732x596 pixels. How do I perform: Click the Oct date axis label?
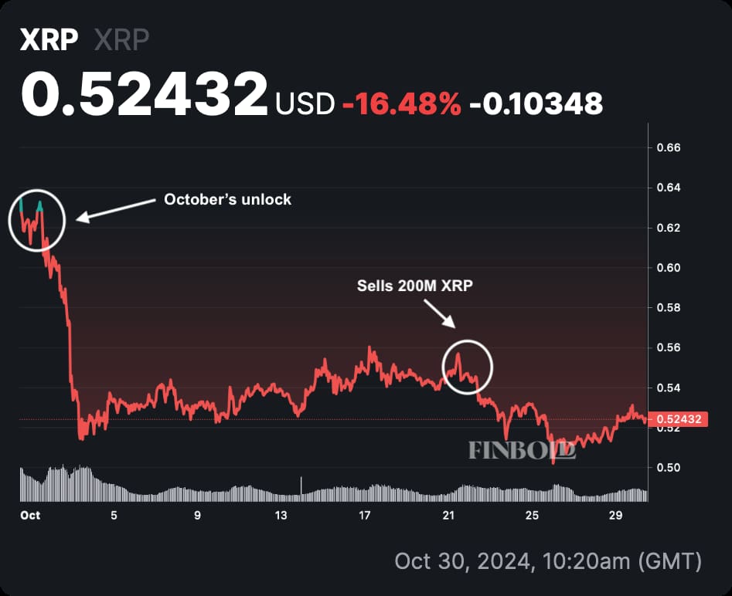pos(30,515)
